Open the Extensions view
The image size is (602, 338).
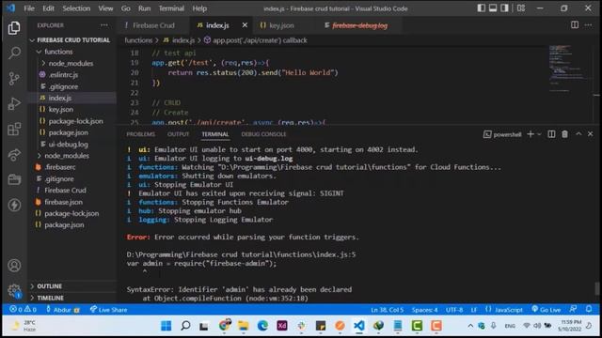pos(14,130)
